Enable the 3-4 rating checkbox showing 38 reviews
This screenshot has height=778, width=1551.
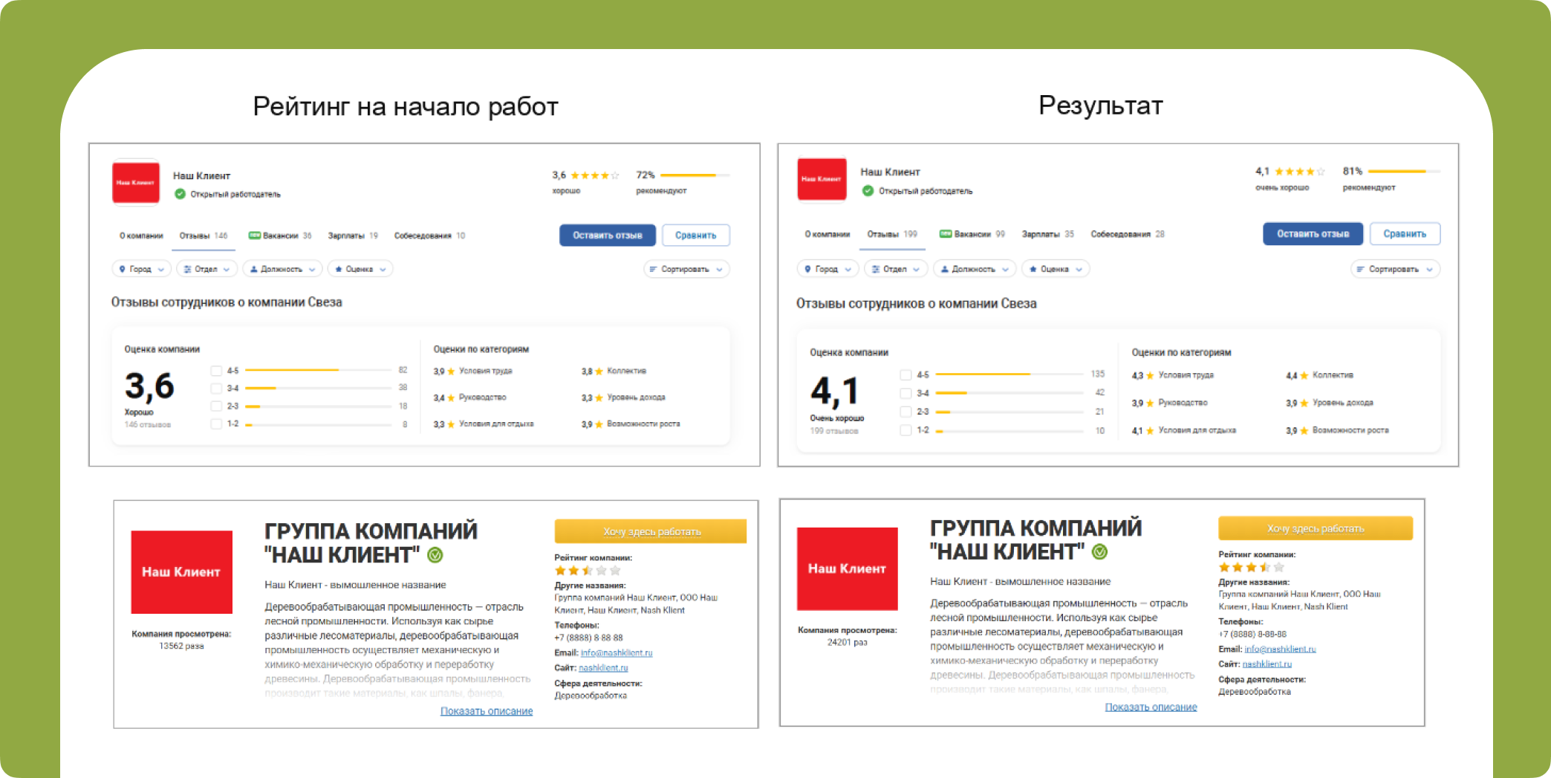point(216,389)
